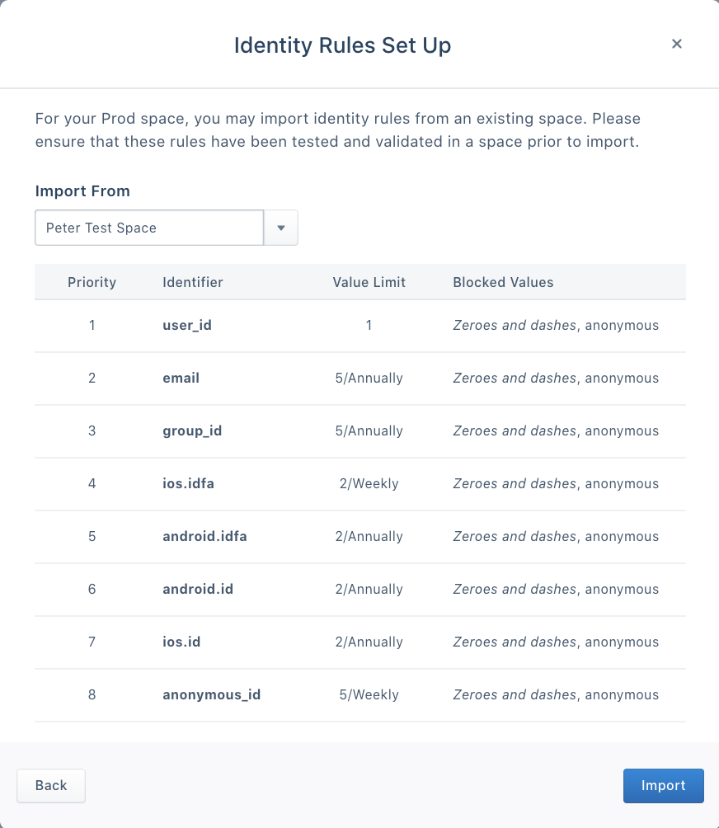Click the Import button
Image resolution: width=719 pixels, height=828 pixels.
tap(663, 785)
